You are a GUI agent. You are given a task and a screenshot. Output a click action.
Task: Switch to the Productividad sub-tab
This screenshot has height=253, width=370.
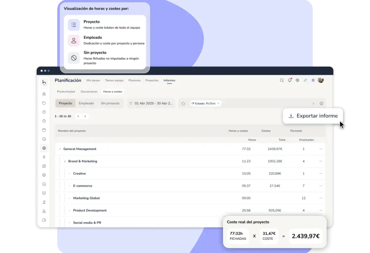coord(66,92)
